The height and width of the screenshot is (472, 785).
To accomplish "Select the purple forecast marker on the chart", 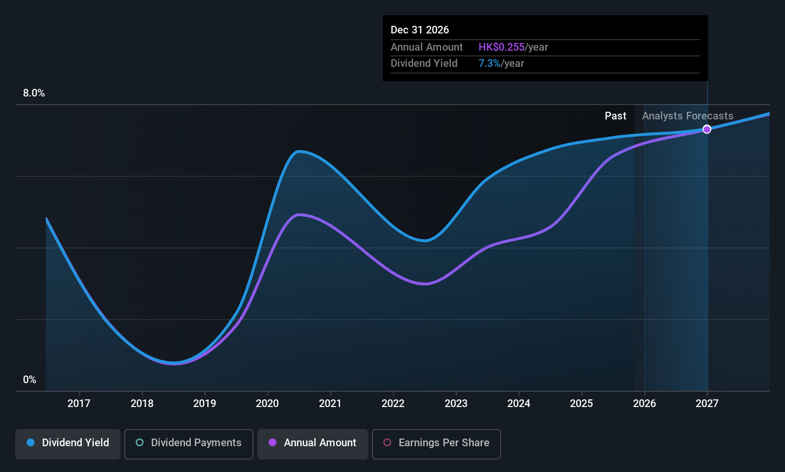I will [x=707, y=129].
